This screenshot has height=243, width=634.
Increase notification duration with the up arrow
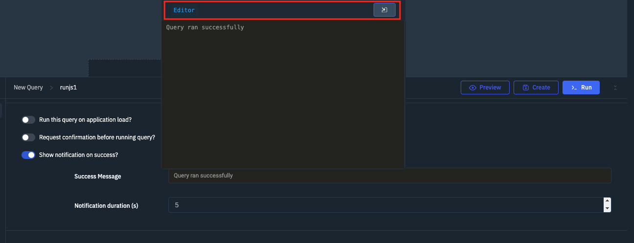tap(607, 201)
